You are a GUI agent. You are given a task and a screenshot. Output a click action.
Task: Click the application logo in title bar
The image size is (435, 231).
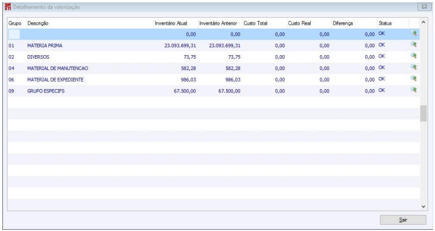(x=8, y=7)
